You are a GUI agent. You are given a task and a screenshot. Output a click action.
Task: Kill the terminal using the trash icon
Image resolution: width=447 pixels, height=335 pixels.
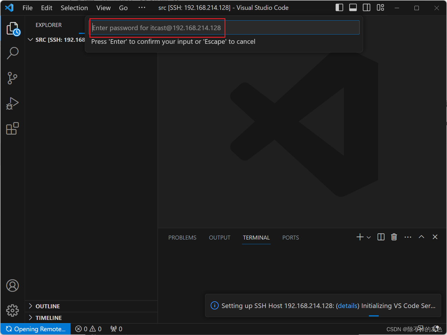(x=394, y=237)
